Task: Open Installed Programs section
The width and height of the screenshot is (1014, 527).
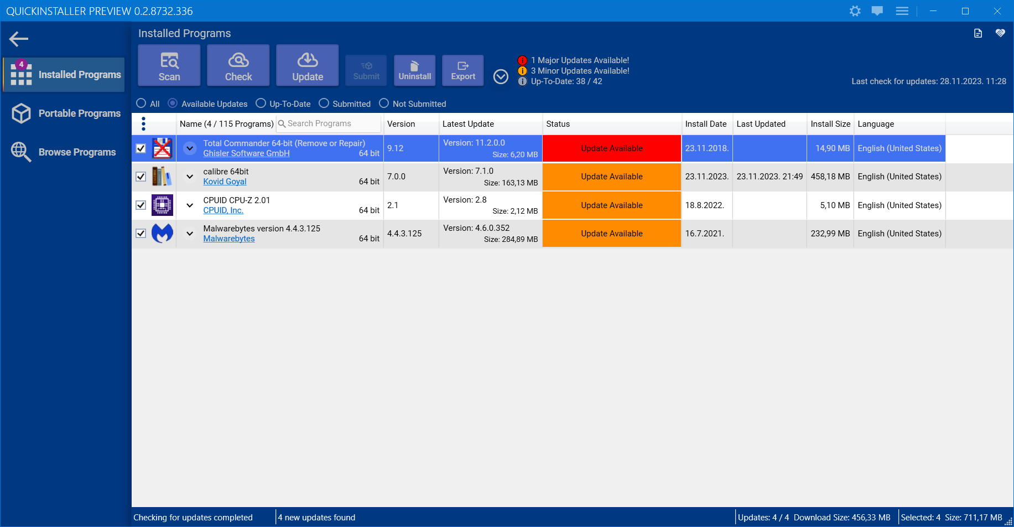Action: (x=64, y=75)
